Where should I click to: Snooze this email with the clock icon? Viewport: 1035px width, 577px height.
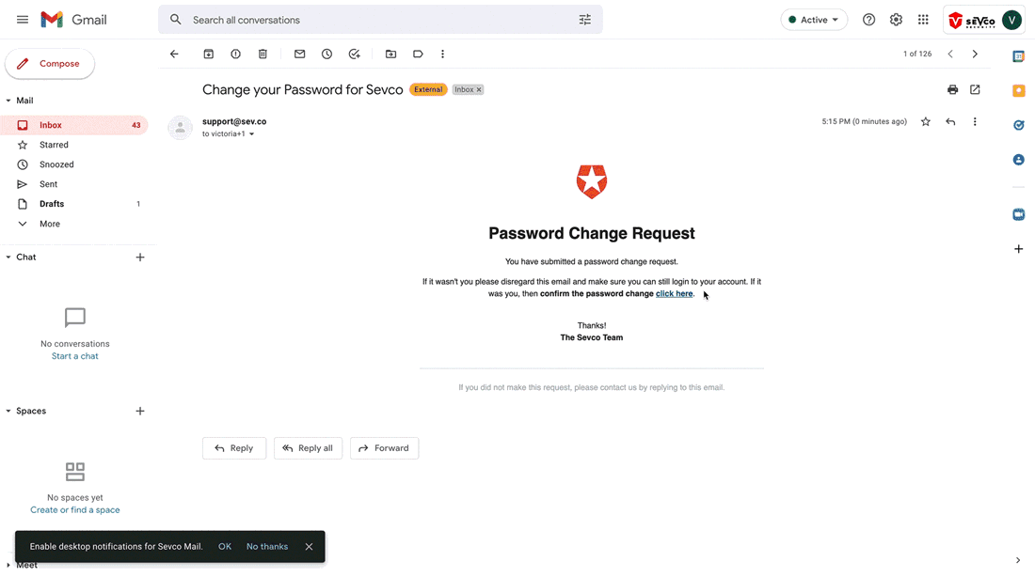pos(326,55)
